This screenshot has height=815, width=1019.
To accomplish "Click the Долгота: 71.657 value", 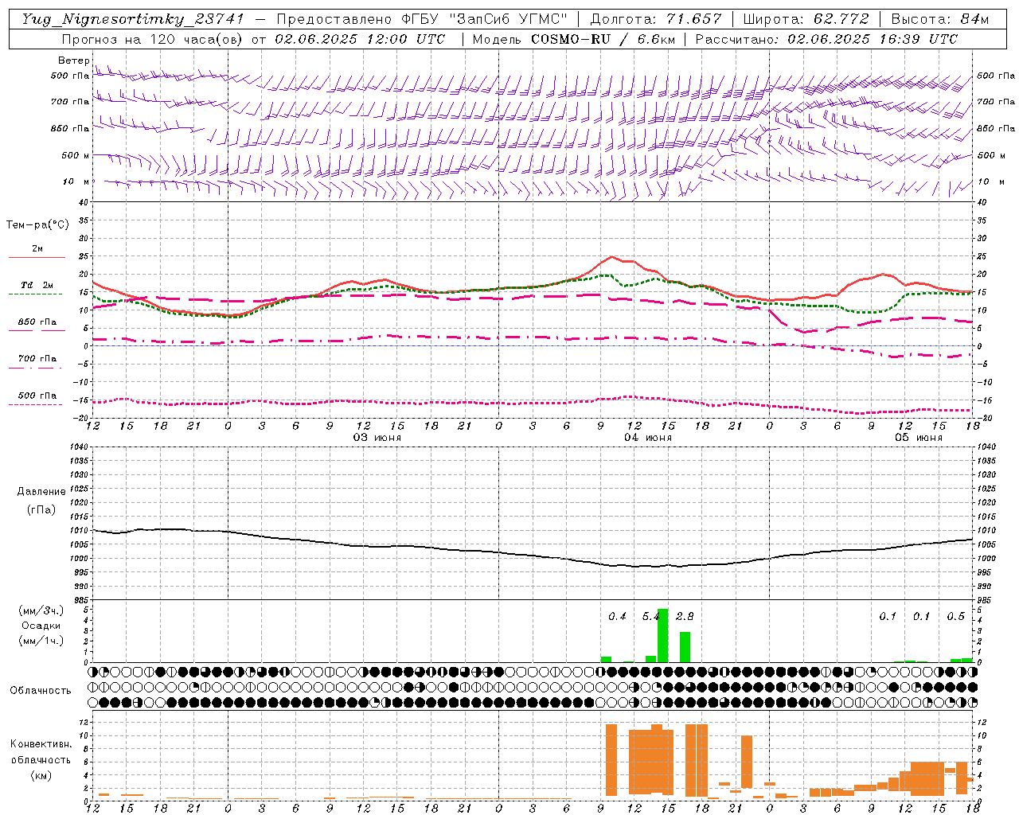I will (x=656, y=19).
